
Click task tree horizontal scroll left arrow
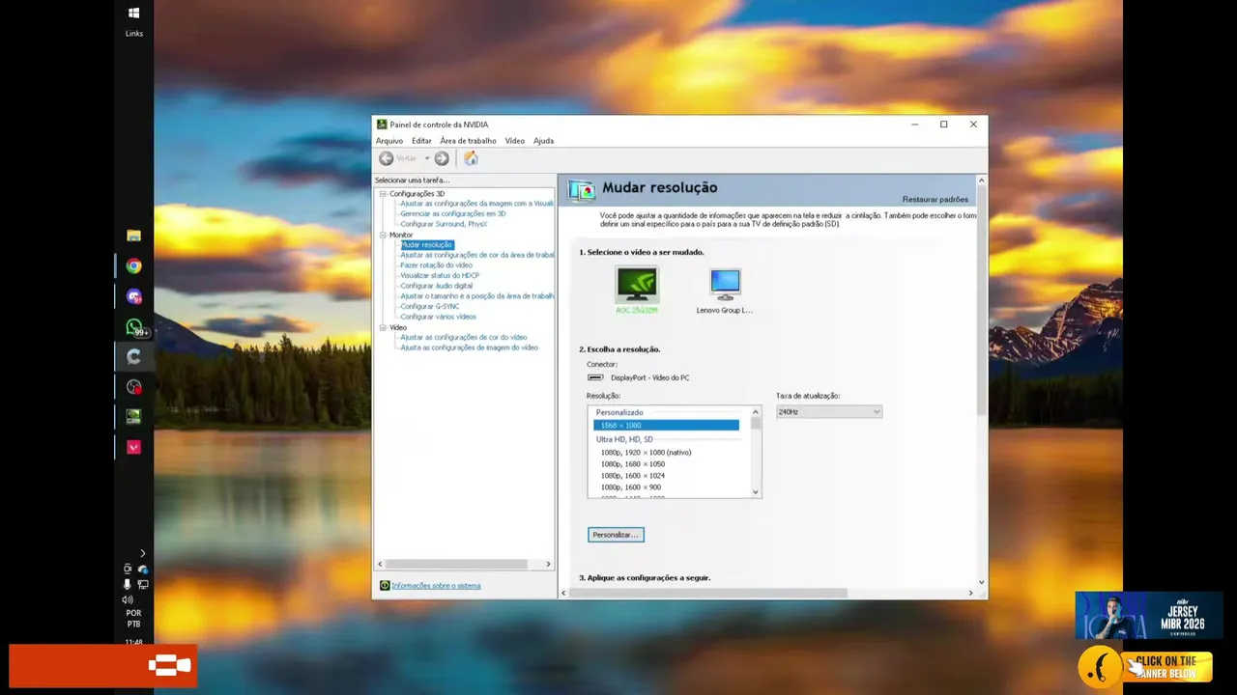[x=380, y=564]
